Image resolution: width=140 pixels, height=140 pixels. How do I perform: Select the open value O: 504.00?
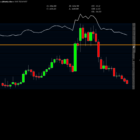52,6
